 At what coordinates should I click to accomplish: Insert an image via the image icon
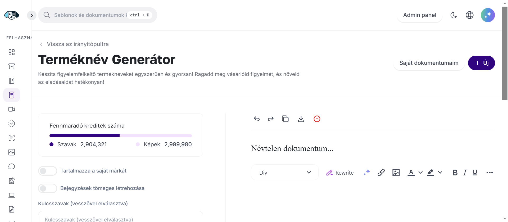pos(396,172)
